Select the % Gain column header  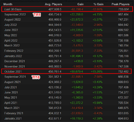(98, 4)
